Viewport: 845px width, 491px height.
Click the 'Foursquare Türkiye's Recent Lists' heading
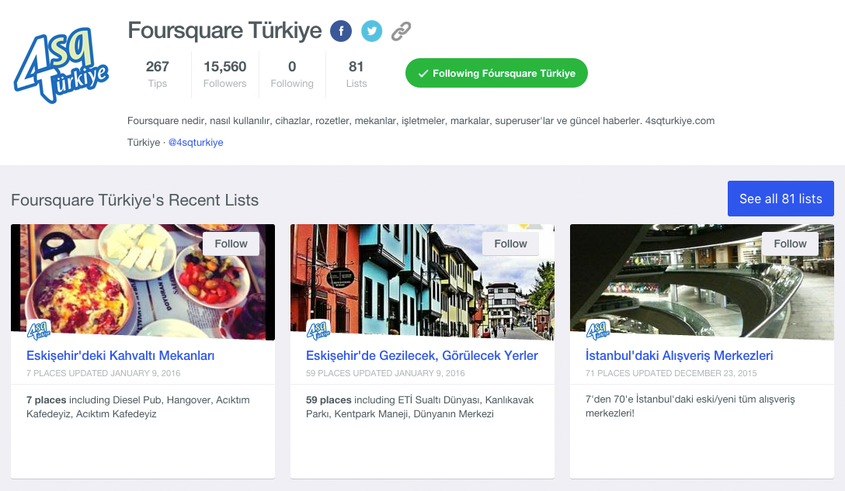coord(134,200)
